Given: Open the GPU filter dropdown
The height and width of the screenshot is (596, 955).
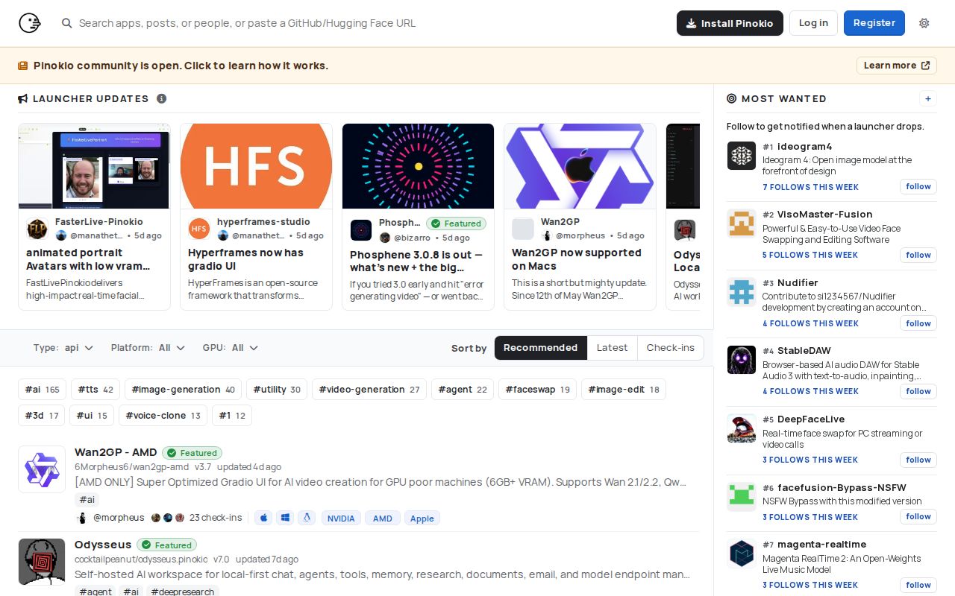Looking at the screenshot, I should tap(231, 348).
